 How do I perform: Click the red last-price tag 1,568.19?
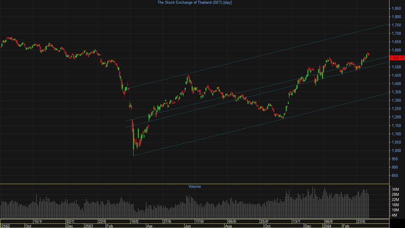(397, 58)
